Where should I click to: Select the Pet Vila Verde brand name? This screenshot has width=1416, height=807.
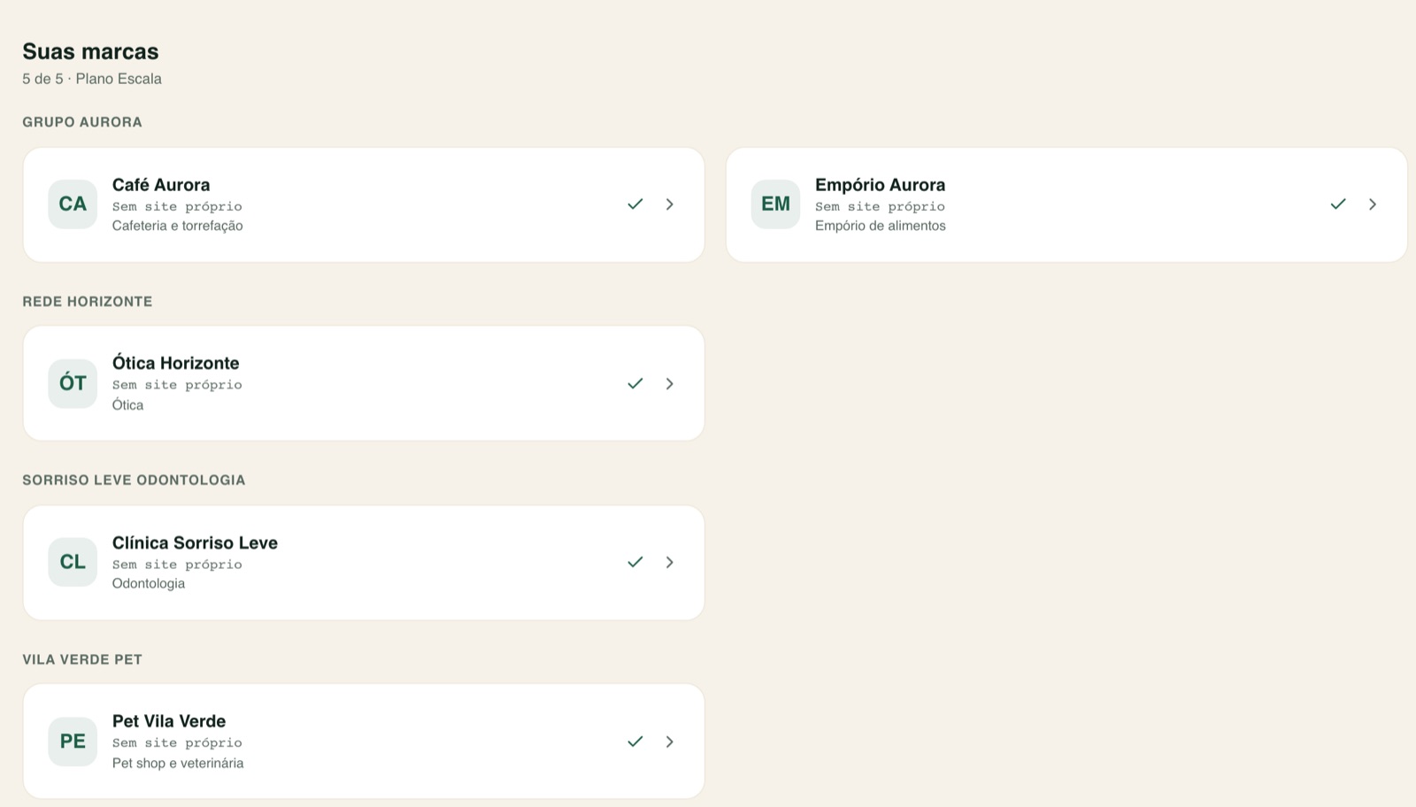(169, 721)
